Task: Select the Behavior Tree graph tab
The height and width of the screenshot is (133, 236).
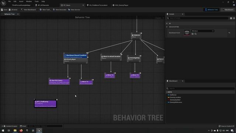Action: (10, 14)
